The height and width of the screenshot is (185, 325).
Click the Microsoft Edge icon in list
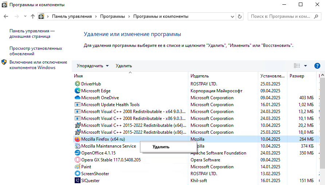pyautogui.click(x=77, y=91)
